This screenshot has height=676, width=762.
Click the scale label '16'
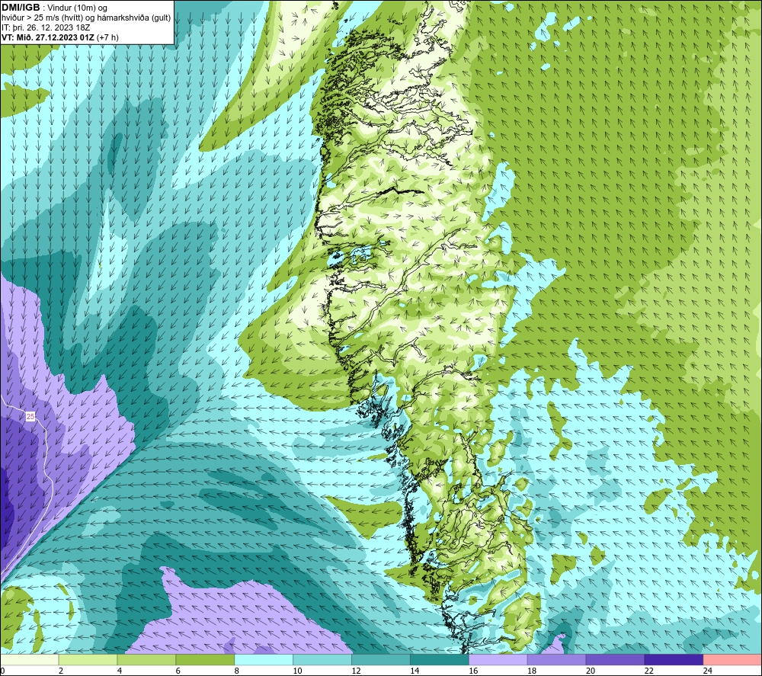(x=473, y=671)
